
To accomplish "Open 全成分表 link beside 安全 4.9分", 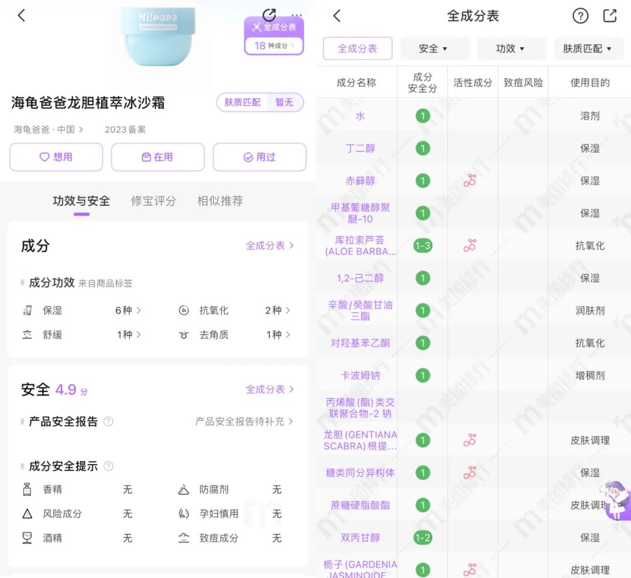I will tap(270, 389).
